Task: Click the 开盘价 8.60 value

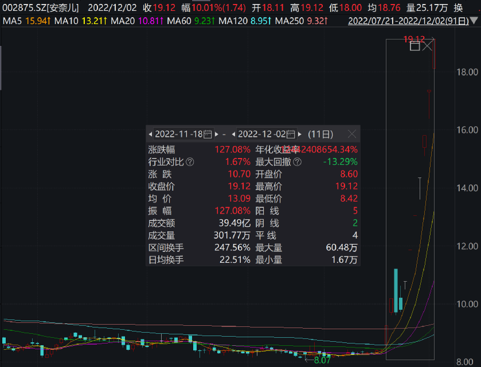Action: click(x=349, y=174)
